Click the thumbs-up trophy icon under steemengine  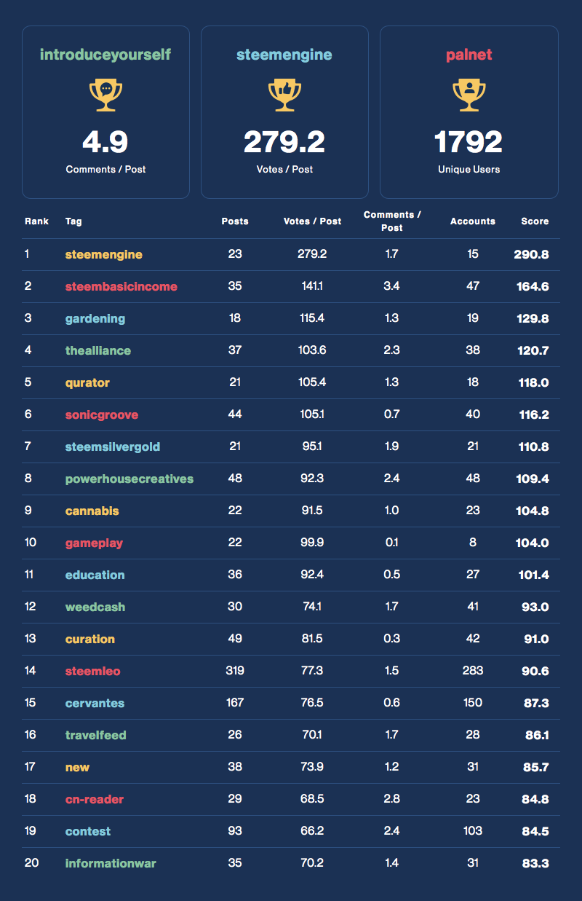pyautogui.click(x=284, y=95)
